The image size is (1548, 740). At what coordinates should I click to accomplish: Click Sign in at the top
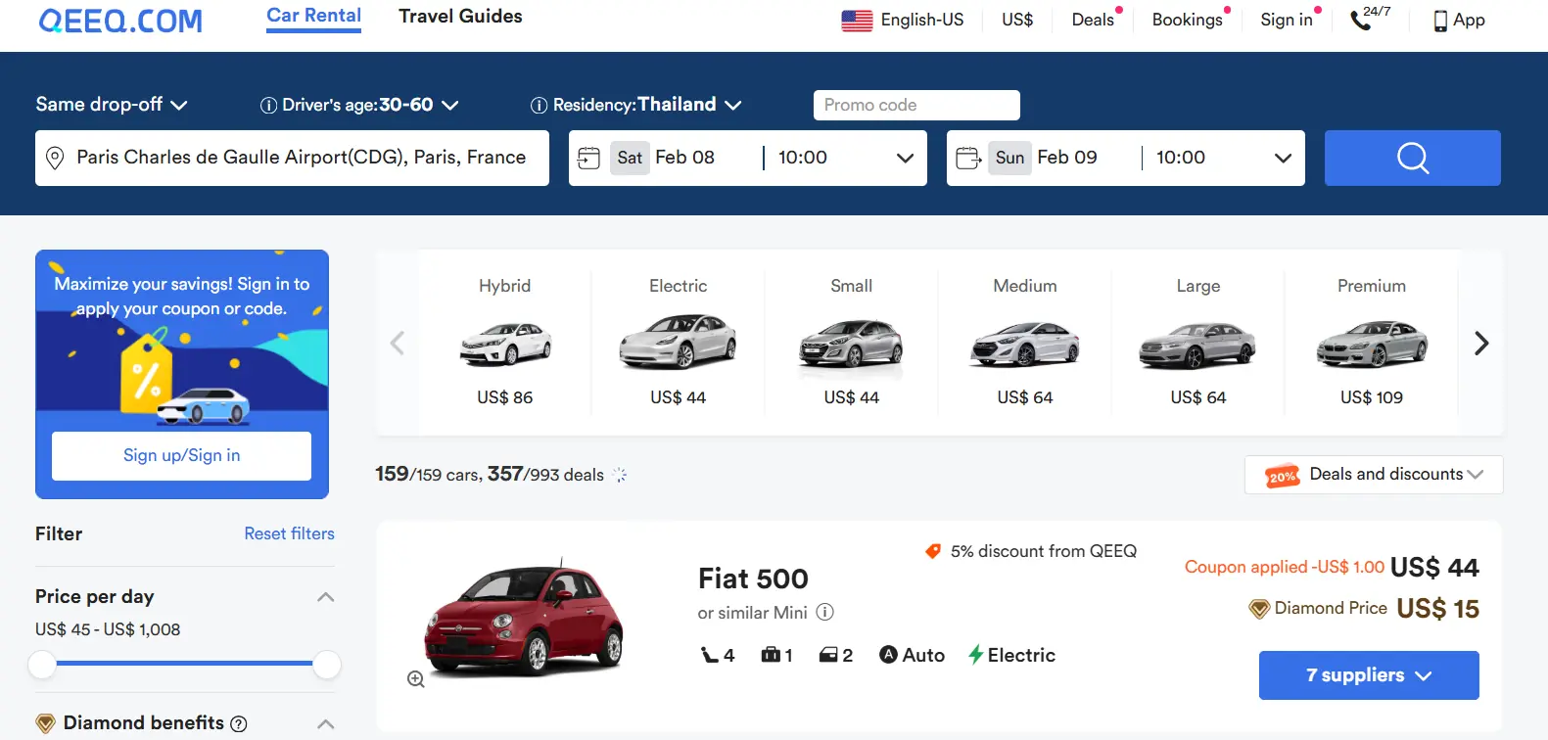pyautogui.click(x=1287, y=20)
